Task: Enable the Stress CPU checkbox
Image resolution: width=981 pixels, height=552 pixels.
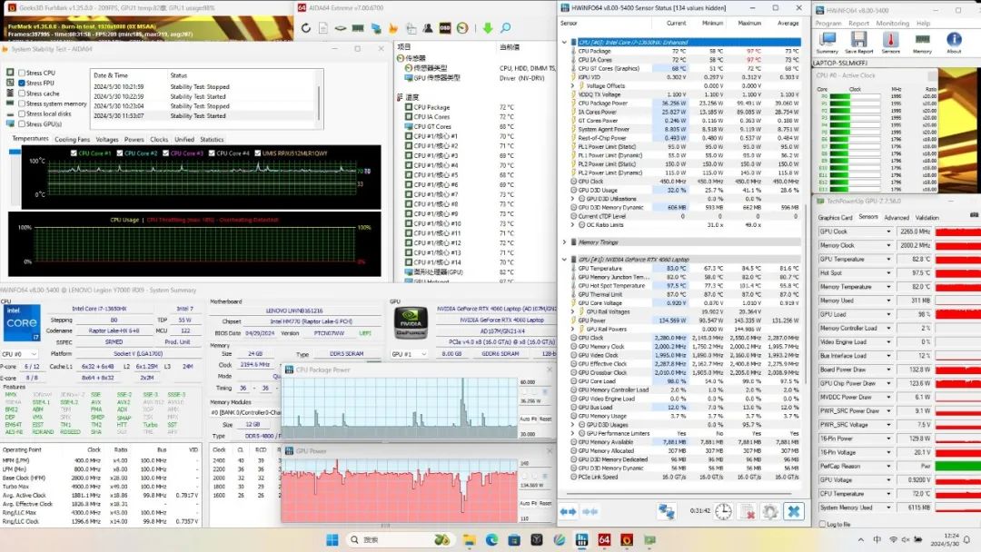Action: click(22, 73)
